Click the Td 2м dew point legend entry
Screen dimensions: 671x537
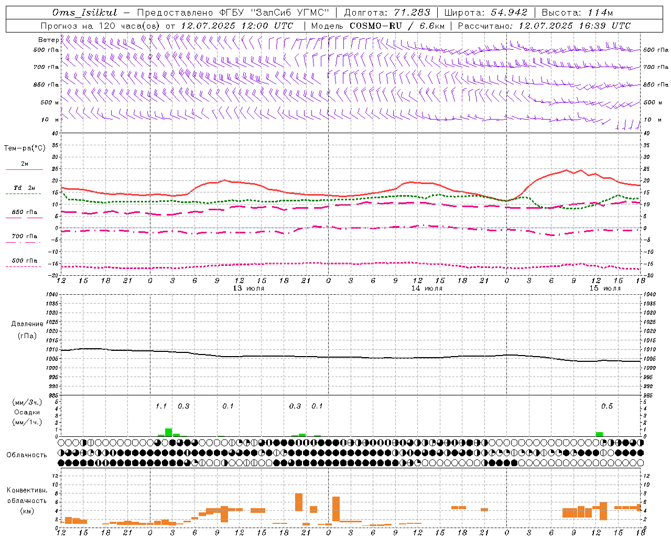point(24,188)
